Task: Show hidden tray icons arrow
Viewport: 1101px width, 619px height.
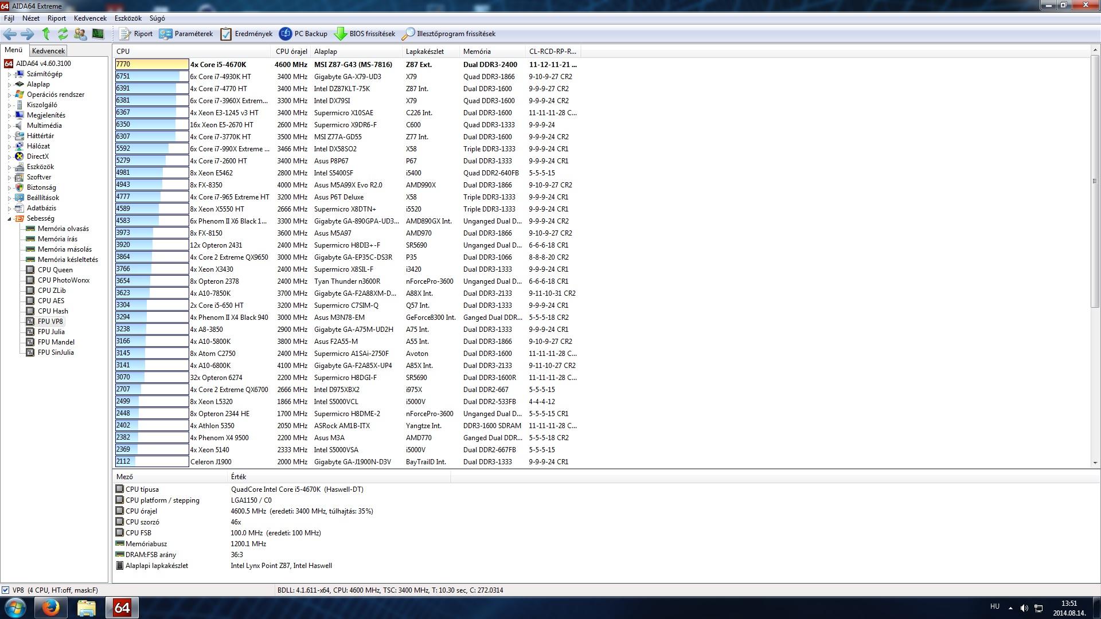Action: [x=1010, y=608]
